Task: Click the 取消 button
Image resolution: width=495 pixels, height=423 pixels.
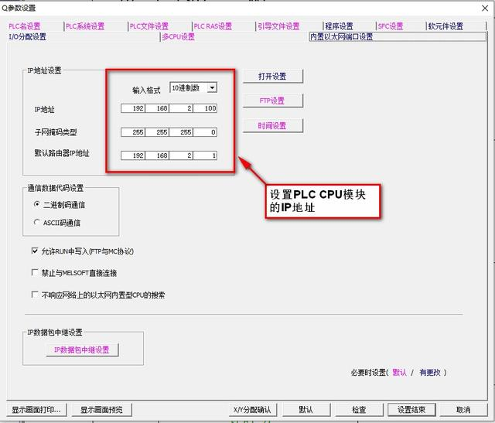Action: [x=464, y=410]
